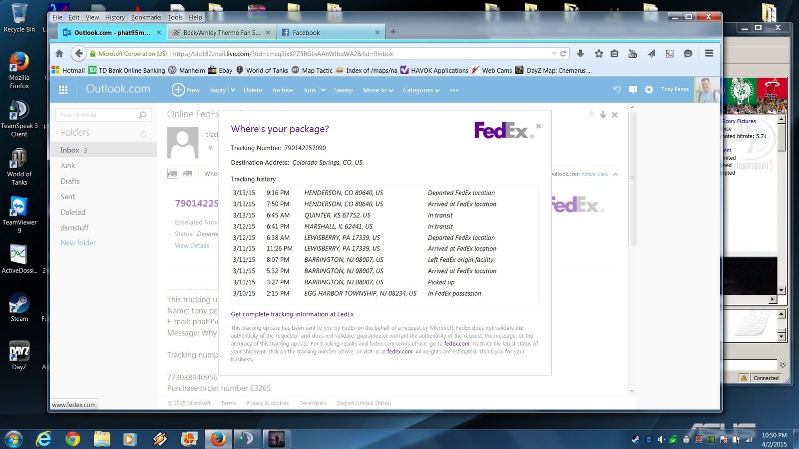
Task: Click the YouTube toolbar icon
Action: pos(633,53)
